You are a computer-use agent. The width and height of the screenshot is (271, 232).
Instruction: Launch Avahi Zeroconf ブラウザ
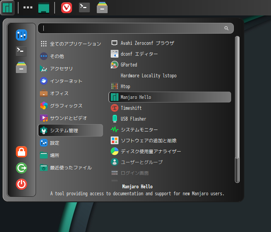coord(170,43)
